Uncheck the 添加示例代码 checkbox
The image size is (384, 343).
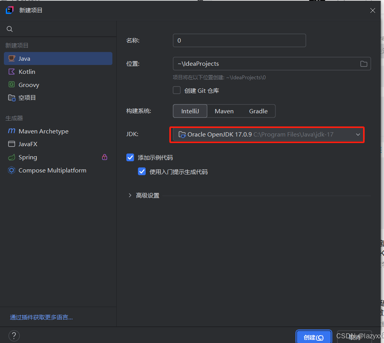pyautogui.click(x=130, y=157)
